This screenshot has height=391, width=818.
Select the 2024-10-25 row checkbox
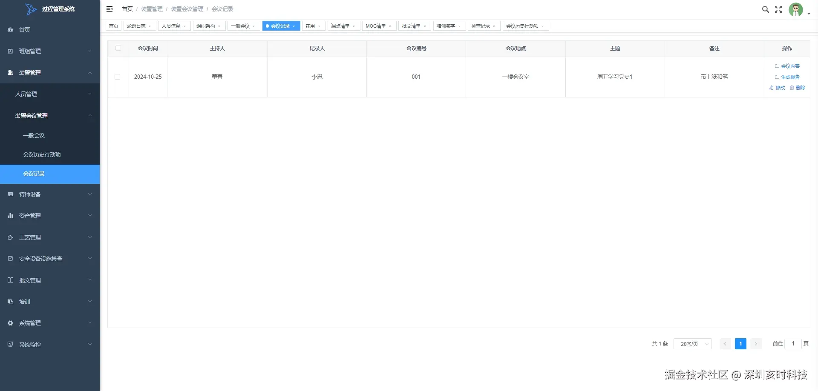[118, 77]
